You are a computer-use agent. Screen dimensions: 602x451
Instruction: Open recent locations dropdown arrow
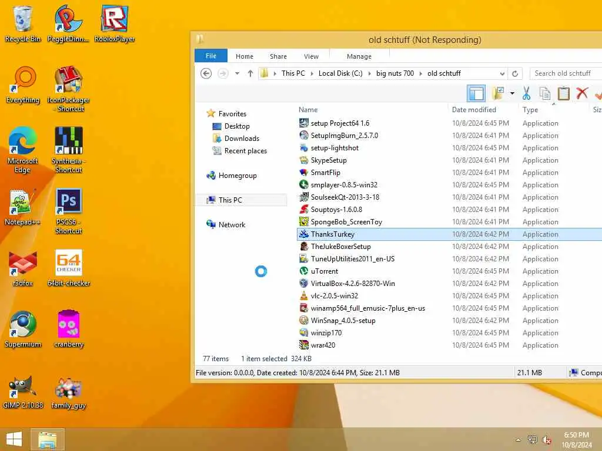pos(238,73)
